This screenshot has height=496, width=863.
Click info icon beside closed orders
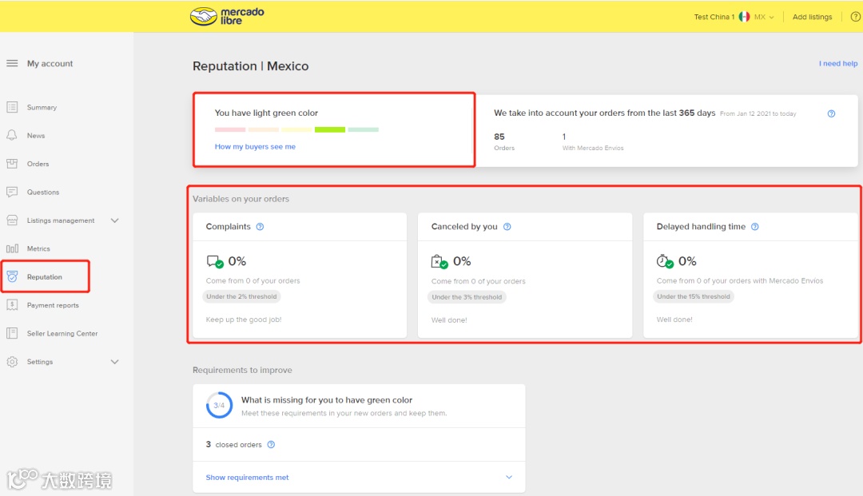click(x=271, y=444)
